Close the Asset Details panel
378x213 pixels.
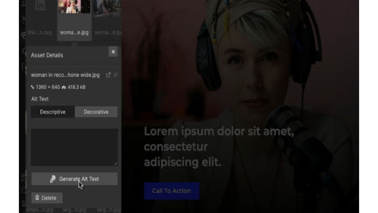113,52
